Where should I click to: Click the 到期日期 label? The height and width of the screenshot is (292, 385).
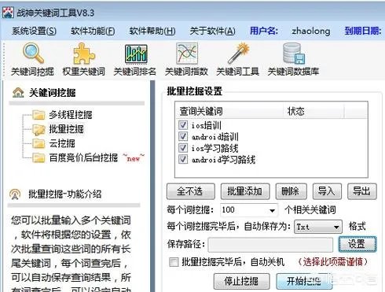point(363,31)
